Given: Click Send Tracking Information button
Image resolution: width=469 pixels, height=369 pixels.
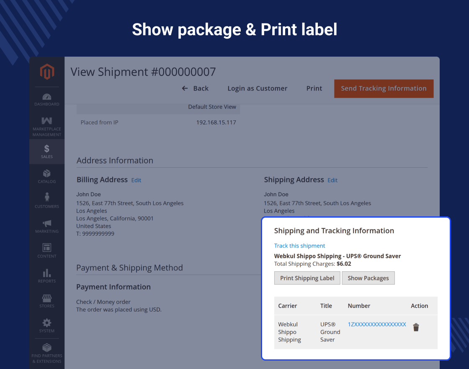Looking at the screenshot, I should point(384,88).
